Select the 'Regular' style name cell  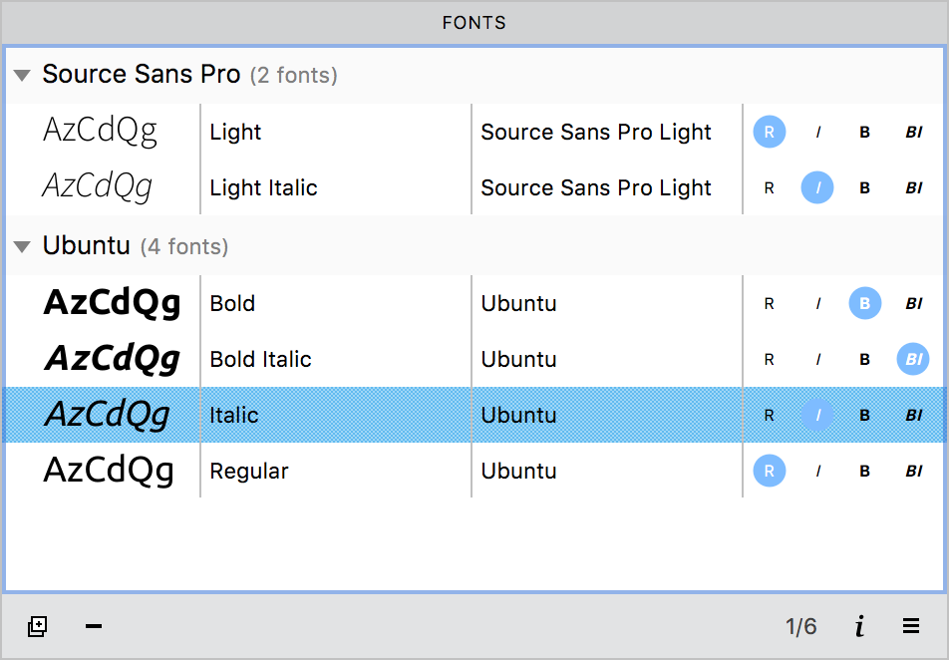click(249, 471)
